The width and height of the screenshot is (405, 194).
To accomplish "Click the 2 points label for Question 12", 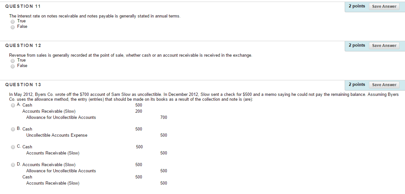I will [357, 45].
